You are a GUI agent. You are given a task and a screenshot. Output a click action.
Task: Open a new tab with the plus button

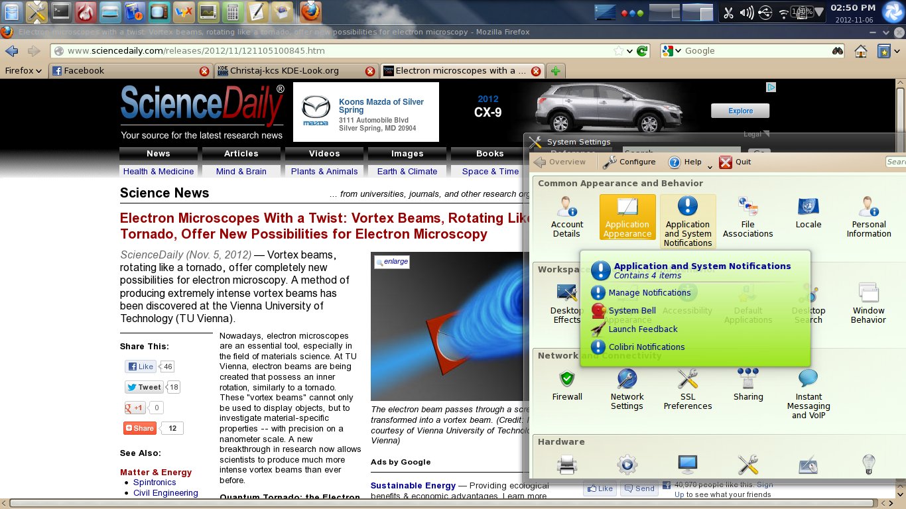(555, 71)
